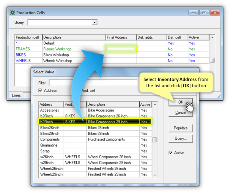Click the OK button
Viewport: 230px width, 193px height.
pyautogui.click(x=180, y=102)
